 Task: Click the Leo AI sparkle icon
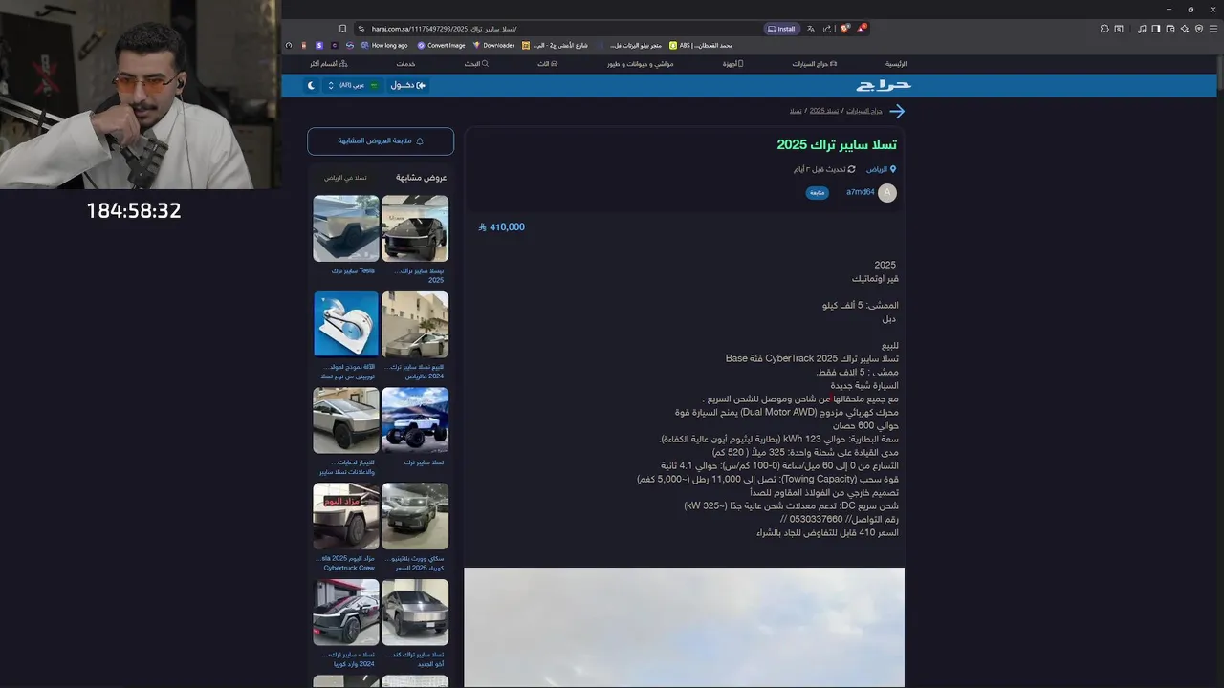point(1185,29)
